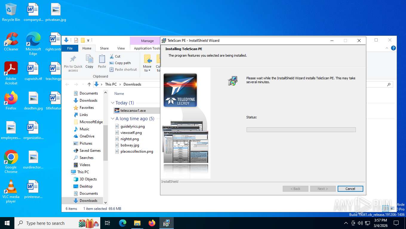406x229 pixels.
Task: Click Cut in the Clipboard group
Action: [x=115, y=56]
